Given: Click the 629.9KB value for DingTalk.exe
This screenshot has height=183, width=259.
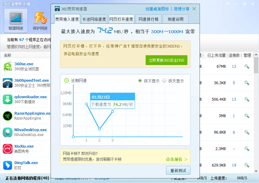Looking at the screenshot, I should click(219, 165).
